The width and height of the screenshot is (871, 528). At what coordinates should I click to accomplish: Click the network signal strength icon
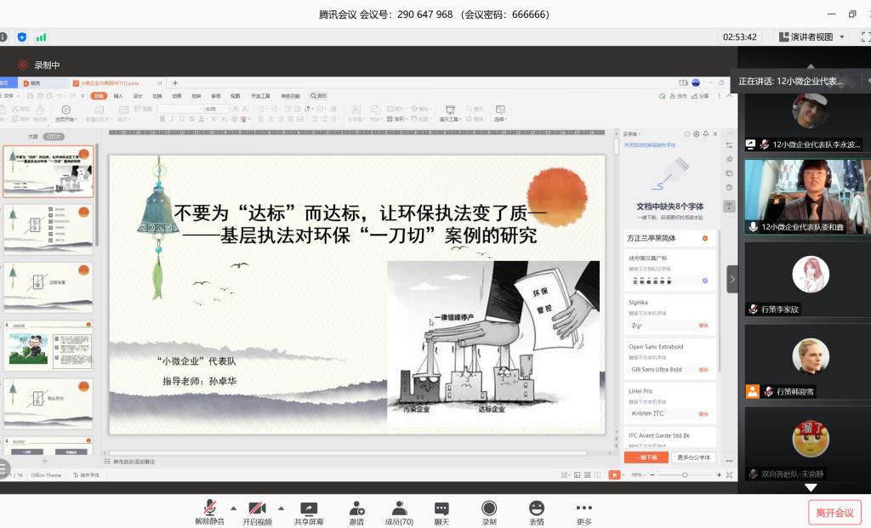[41, 37]
